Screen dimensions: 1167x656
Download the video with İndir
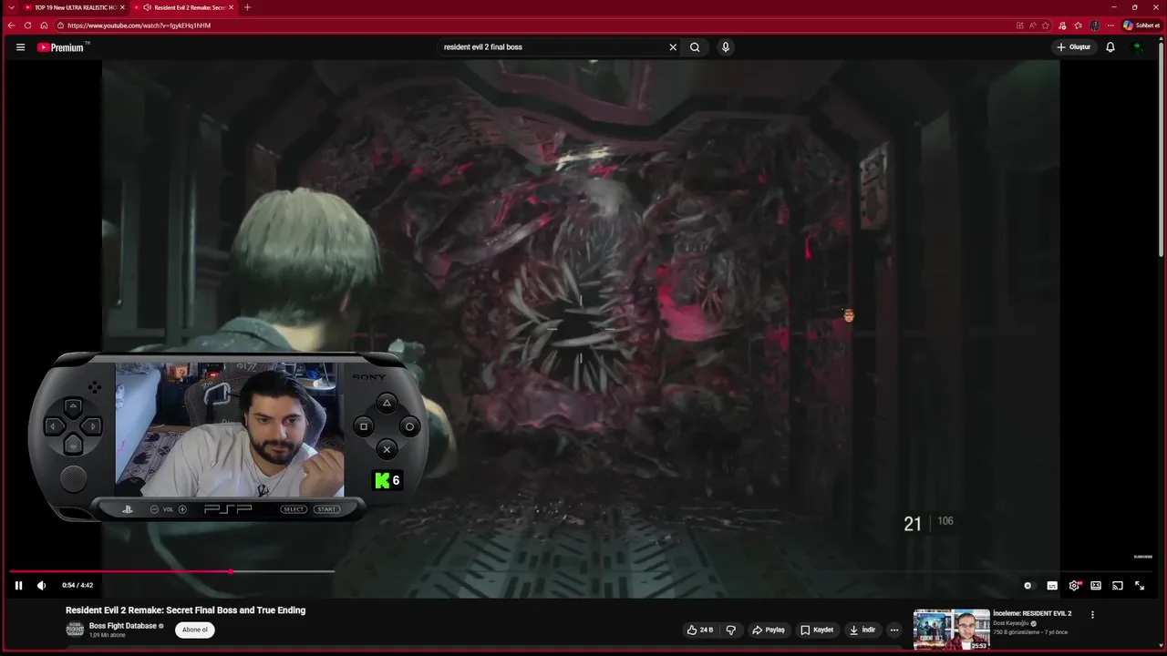(x=862, y=630)
